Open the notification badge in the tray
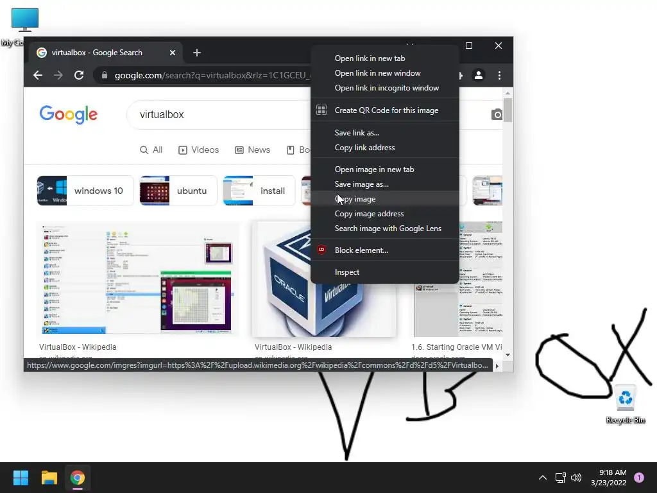Viewport: 657px width, 493px height. click(x=639, y=478)
